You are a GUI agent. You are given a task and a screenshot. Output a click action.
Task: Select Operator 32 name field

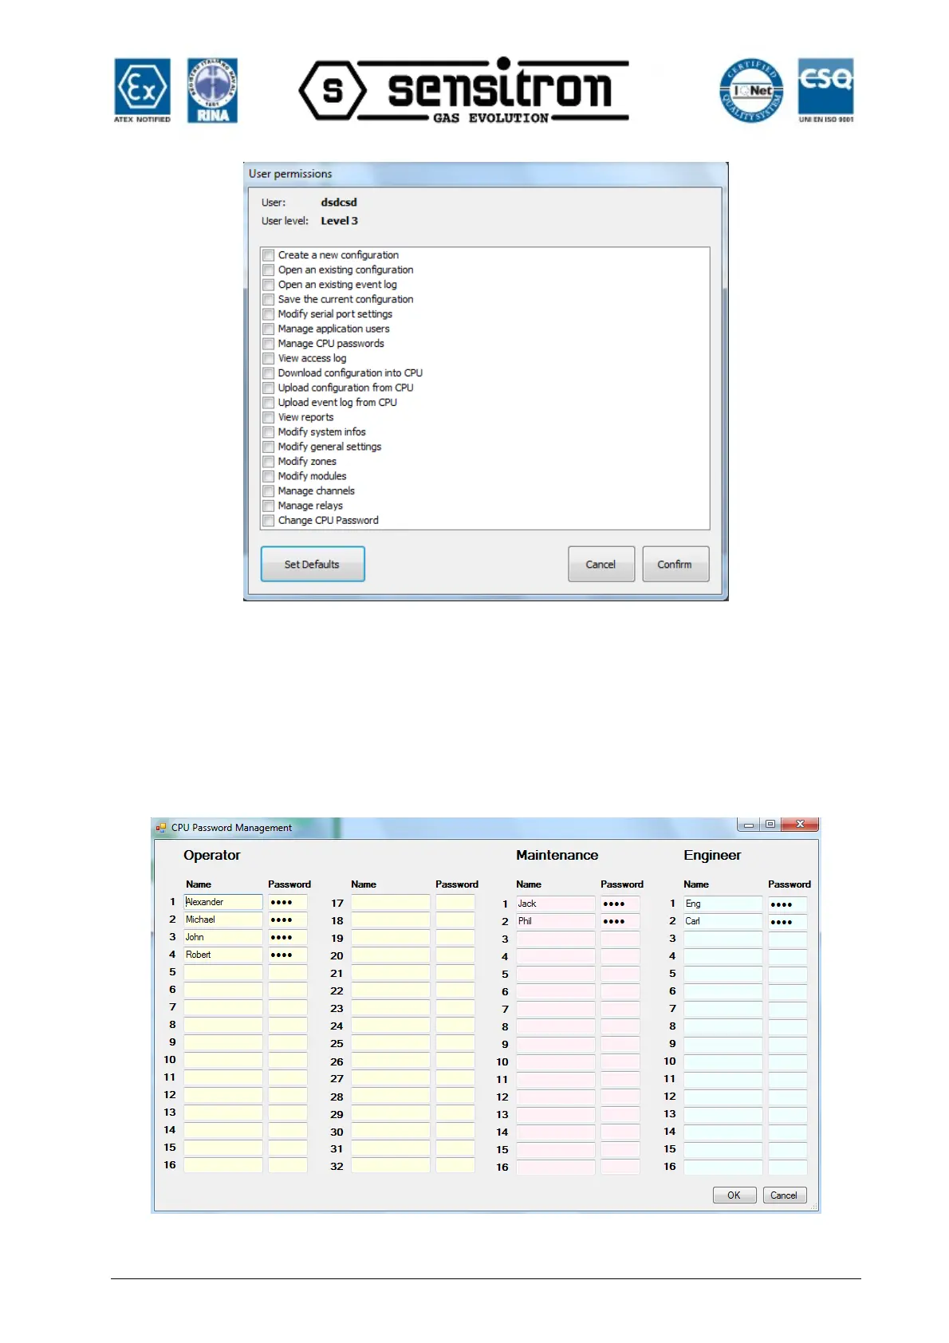[x=391, y=1165]
